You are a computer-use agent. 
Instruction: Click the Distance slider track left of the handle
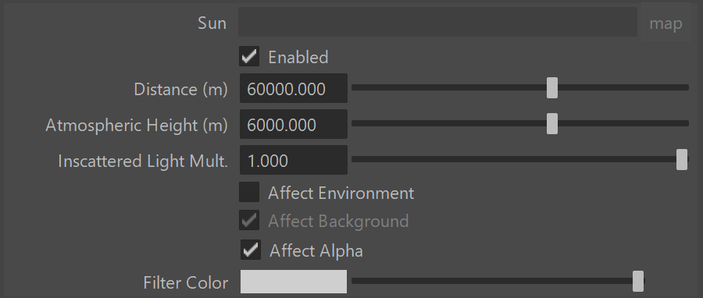(449, 87)
